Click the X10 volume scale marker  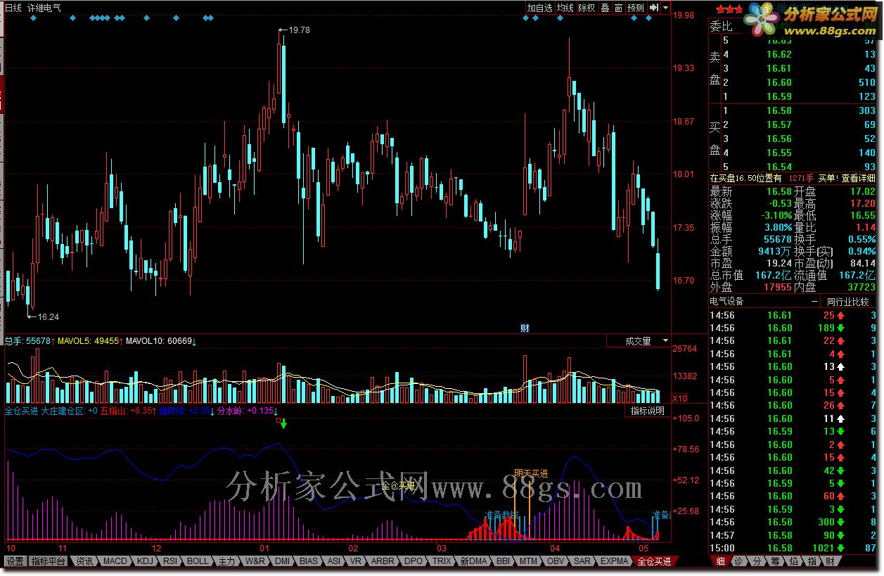click(680, 398)
